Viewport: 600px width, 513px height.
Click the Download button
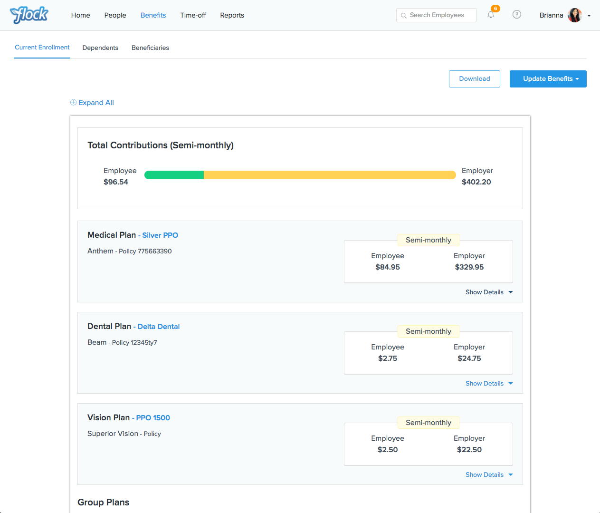tap(475, 79)
